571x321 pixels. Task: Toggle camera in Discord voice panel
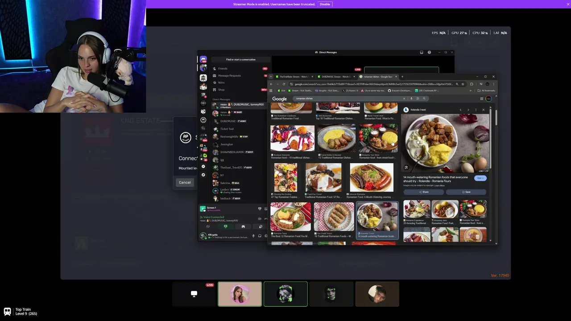[208, 226]
